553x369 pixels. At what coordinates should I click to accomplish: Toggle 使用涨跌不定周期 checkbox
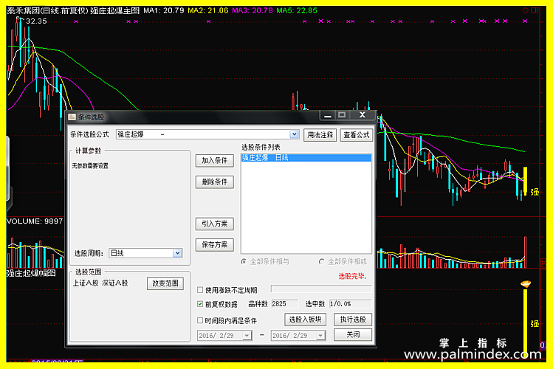click(200, 290)
